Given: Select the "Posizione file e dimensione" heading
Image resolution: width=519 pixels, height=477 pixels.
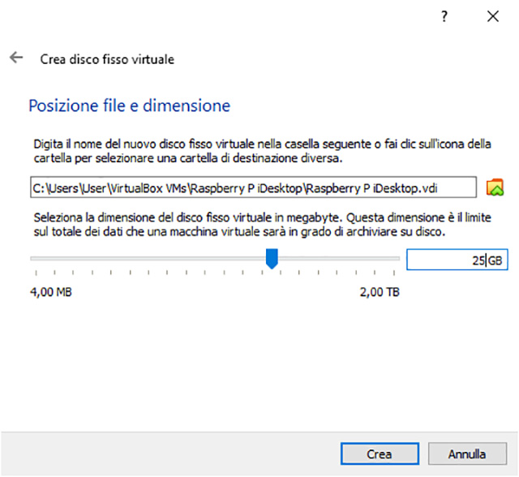Looking at the screenshot, I should pyautogui.click(x=130, y=106).
